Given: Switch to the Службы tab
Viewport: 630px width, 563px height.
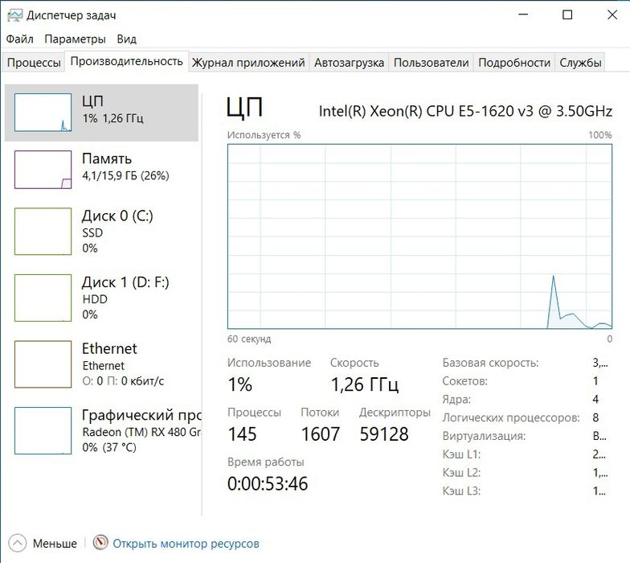Looking at the screenshot, I should coord(580,63).
